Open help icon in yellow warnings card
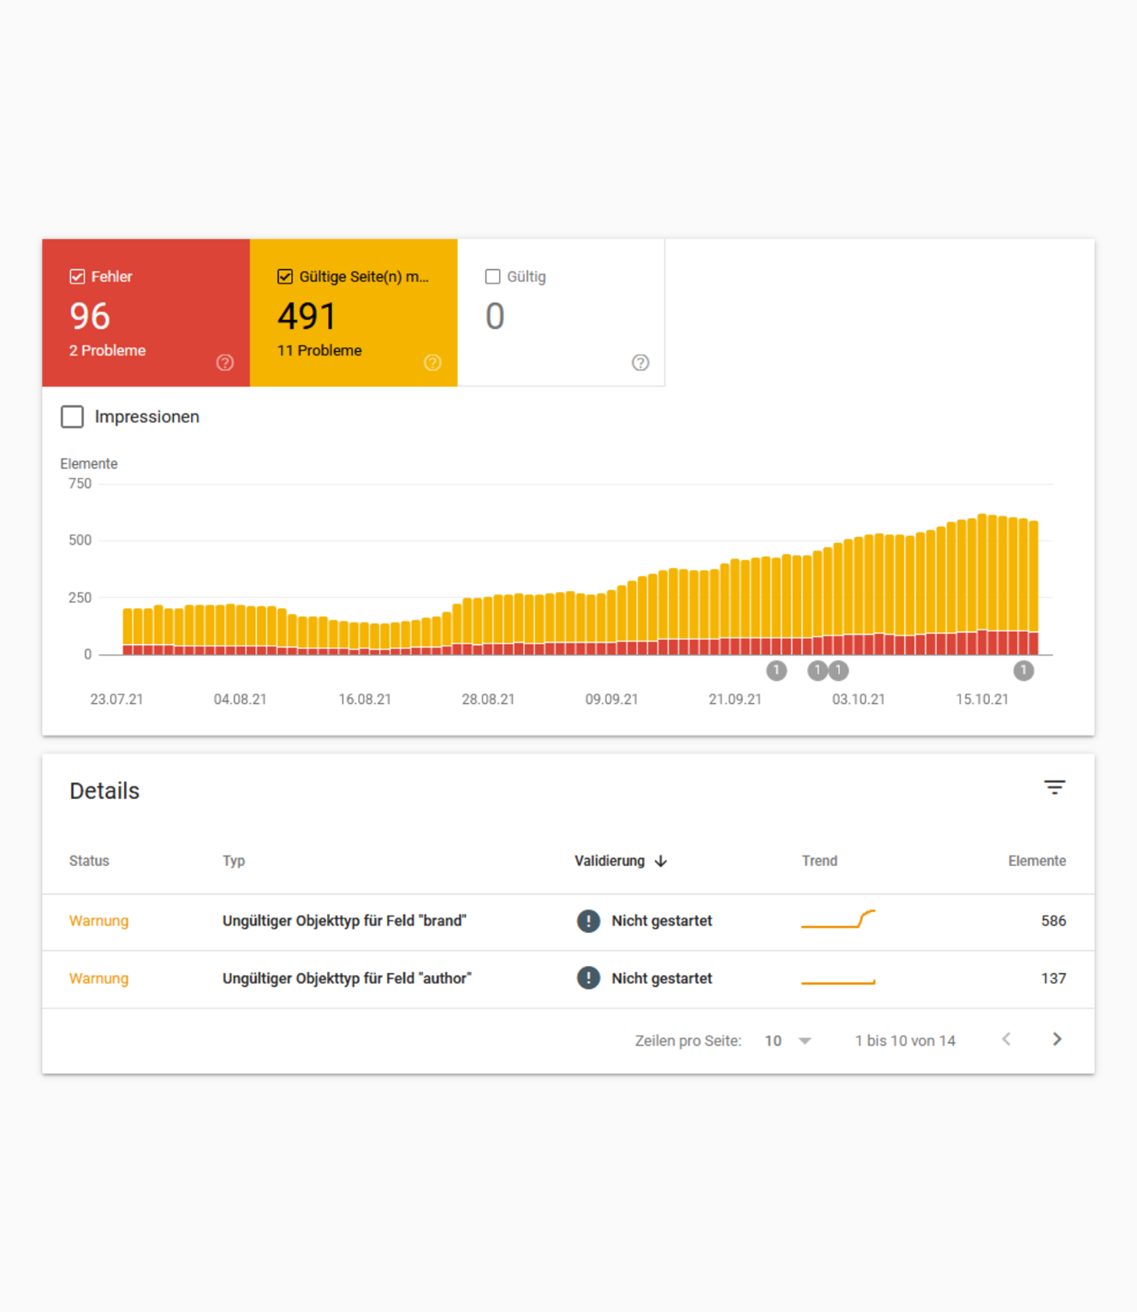The width and height of the screenshot is (1137, 1312). [433, 363]
